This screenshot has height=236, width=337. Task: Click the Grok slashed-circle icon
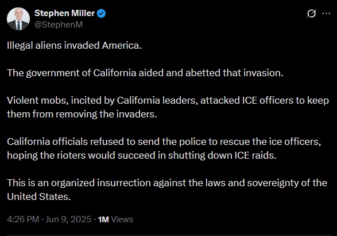(x=311, y=14)
